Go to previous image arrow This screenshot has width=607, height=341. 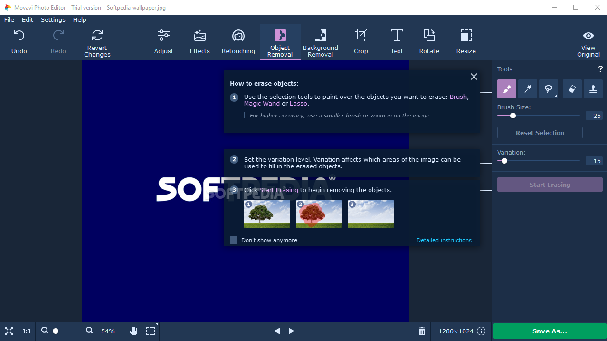(x=277, y=331)
